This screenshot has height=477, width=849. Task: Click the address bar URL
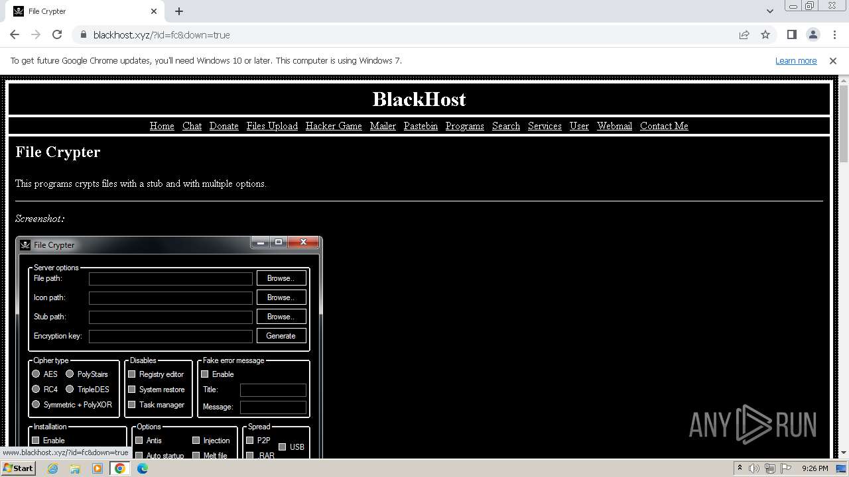click(x=162, y=34)
